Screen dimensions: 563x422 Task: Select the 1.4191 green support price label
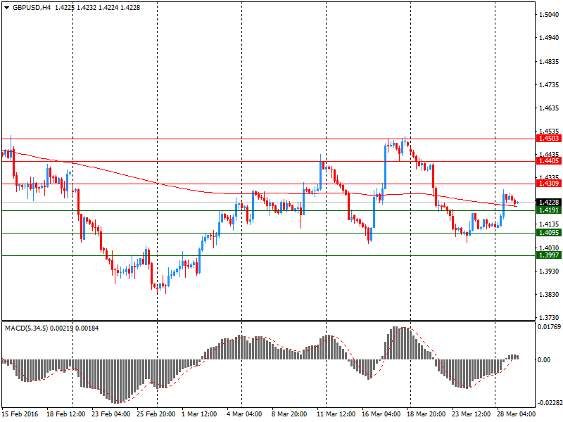[548, 210]
